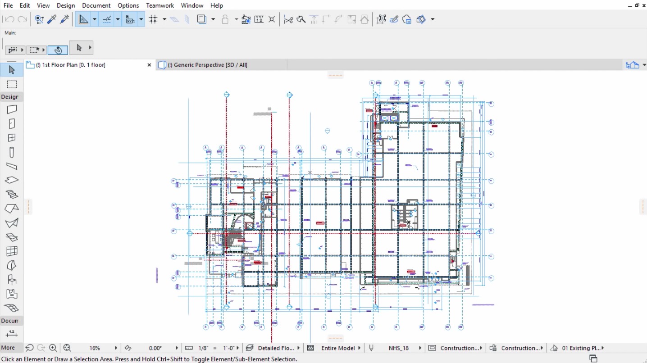647x363 pixels.
Task: Activate the Marquee selection tool
Action: pyautogui.click(x=11, y=84)
